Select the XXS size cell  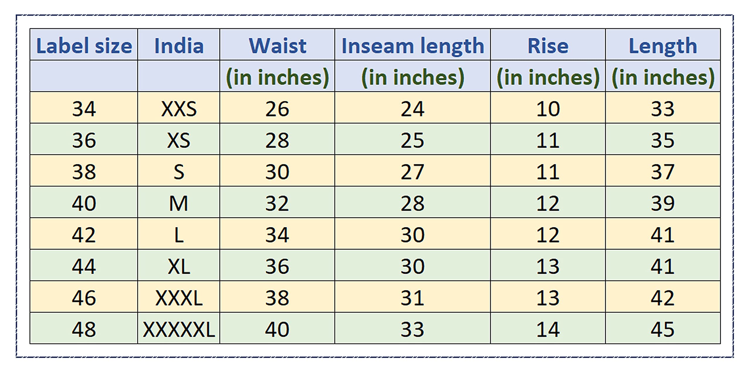point(179,108)
